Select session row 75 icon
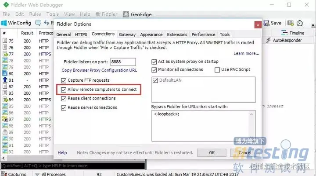 point(5,41)
